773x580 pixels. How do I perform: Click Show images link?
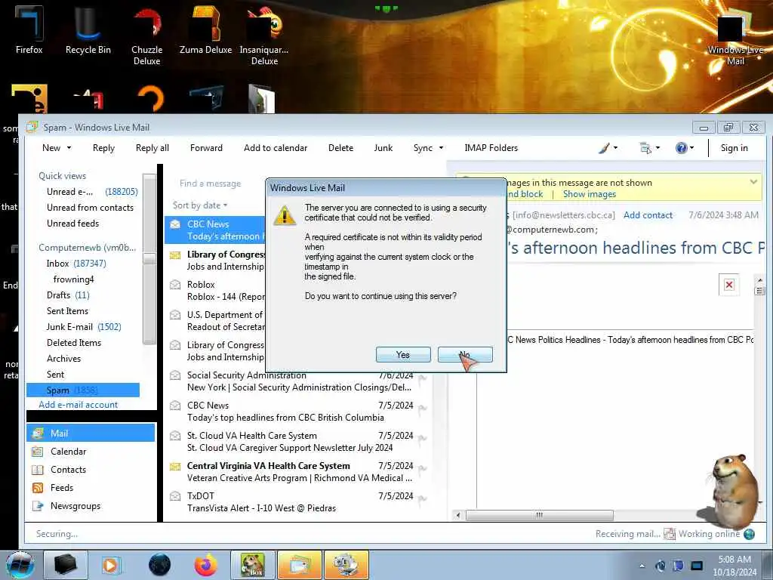pyautogui.click(x=589, y=194)
